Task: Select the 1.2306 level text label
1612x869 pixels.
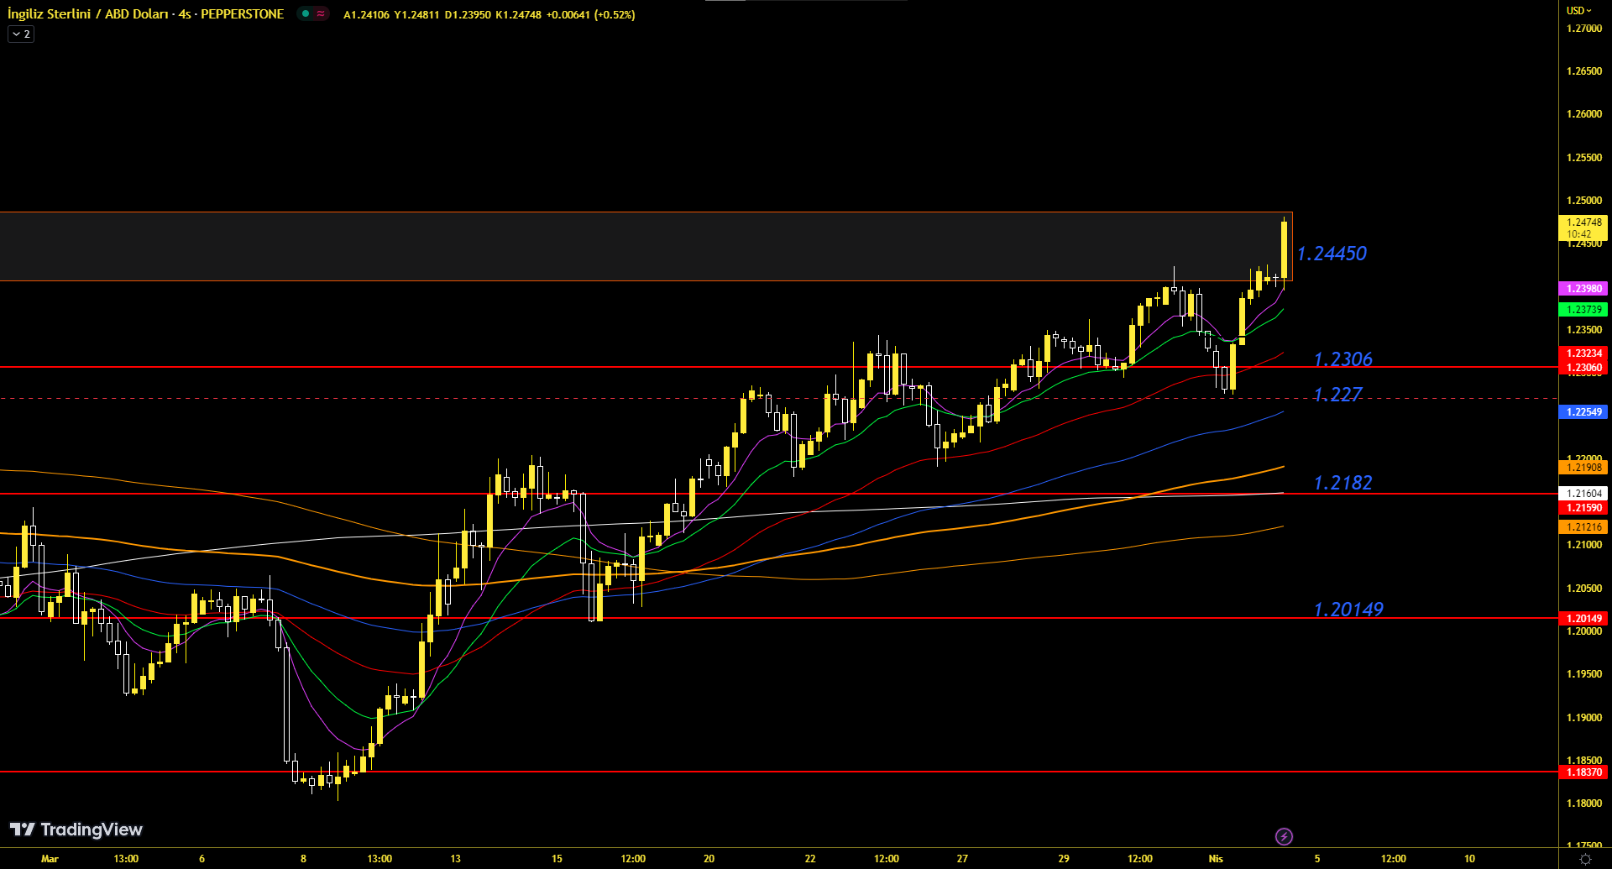Action: pyautogui.click(x=1342, y=359)
